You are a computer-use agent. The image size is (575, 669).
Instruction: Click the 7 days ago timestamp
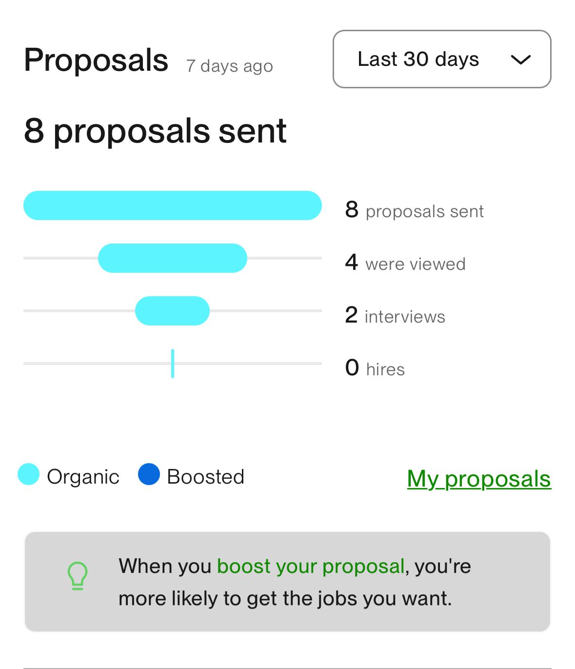coord(229,66)
